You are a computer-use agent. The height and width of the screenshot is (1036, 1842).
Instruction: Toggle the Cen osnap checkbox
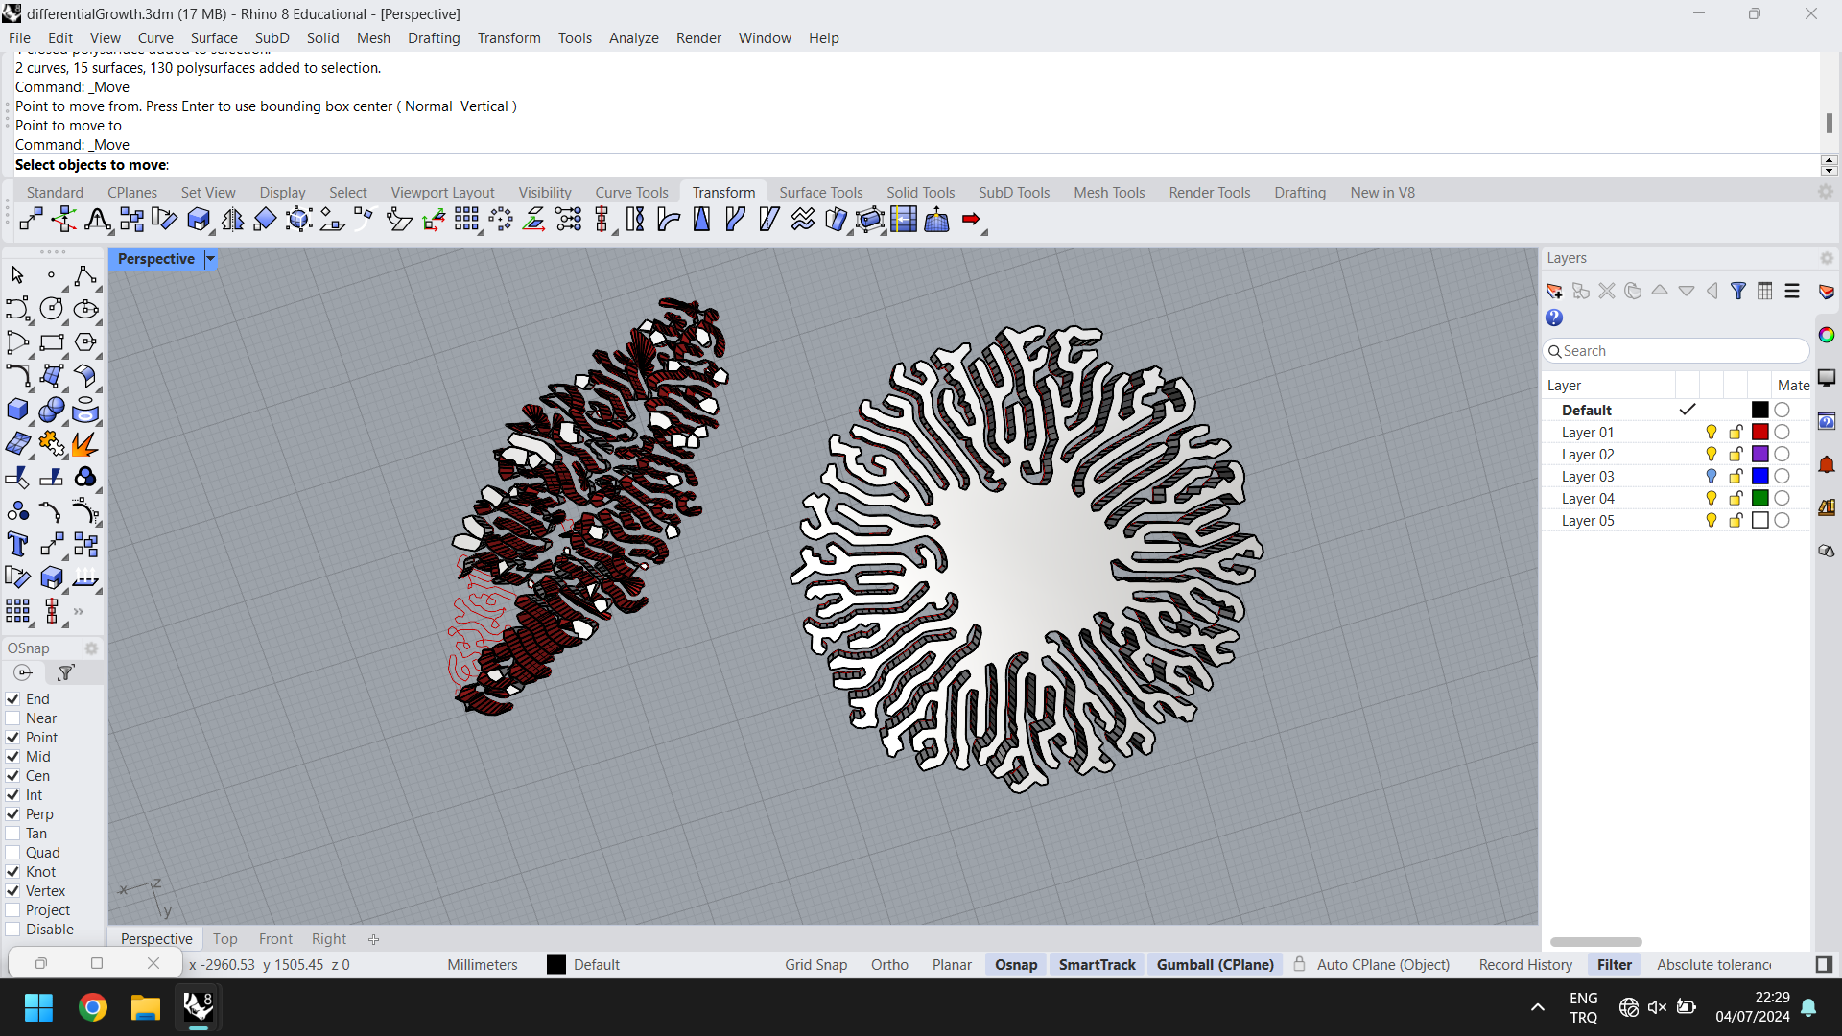[x=12, y=776]
